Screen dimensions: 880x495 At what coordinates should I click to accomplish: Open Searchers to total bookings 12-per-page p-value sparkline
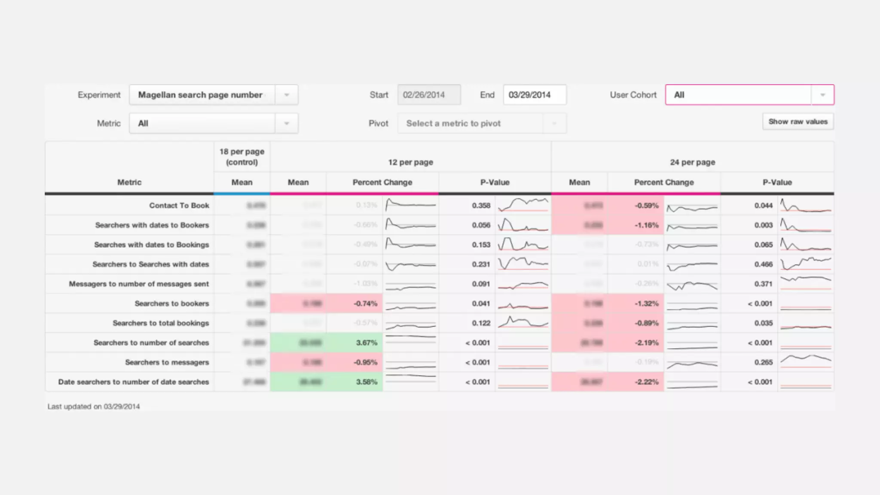pyautogui.click(x=523, y=323)
